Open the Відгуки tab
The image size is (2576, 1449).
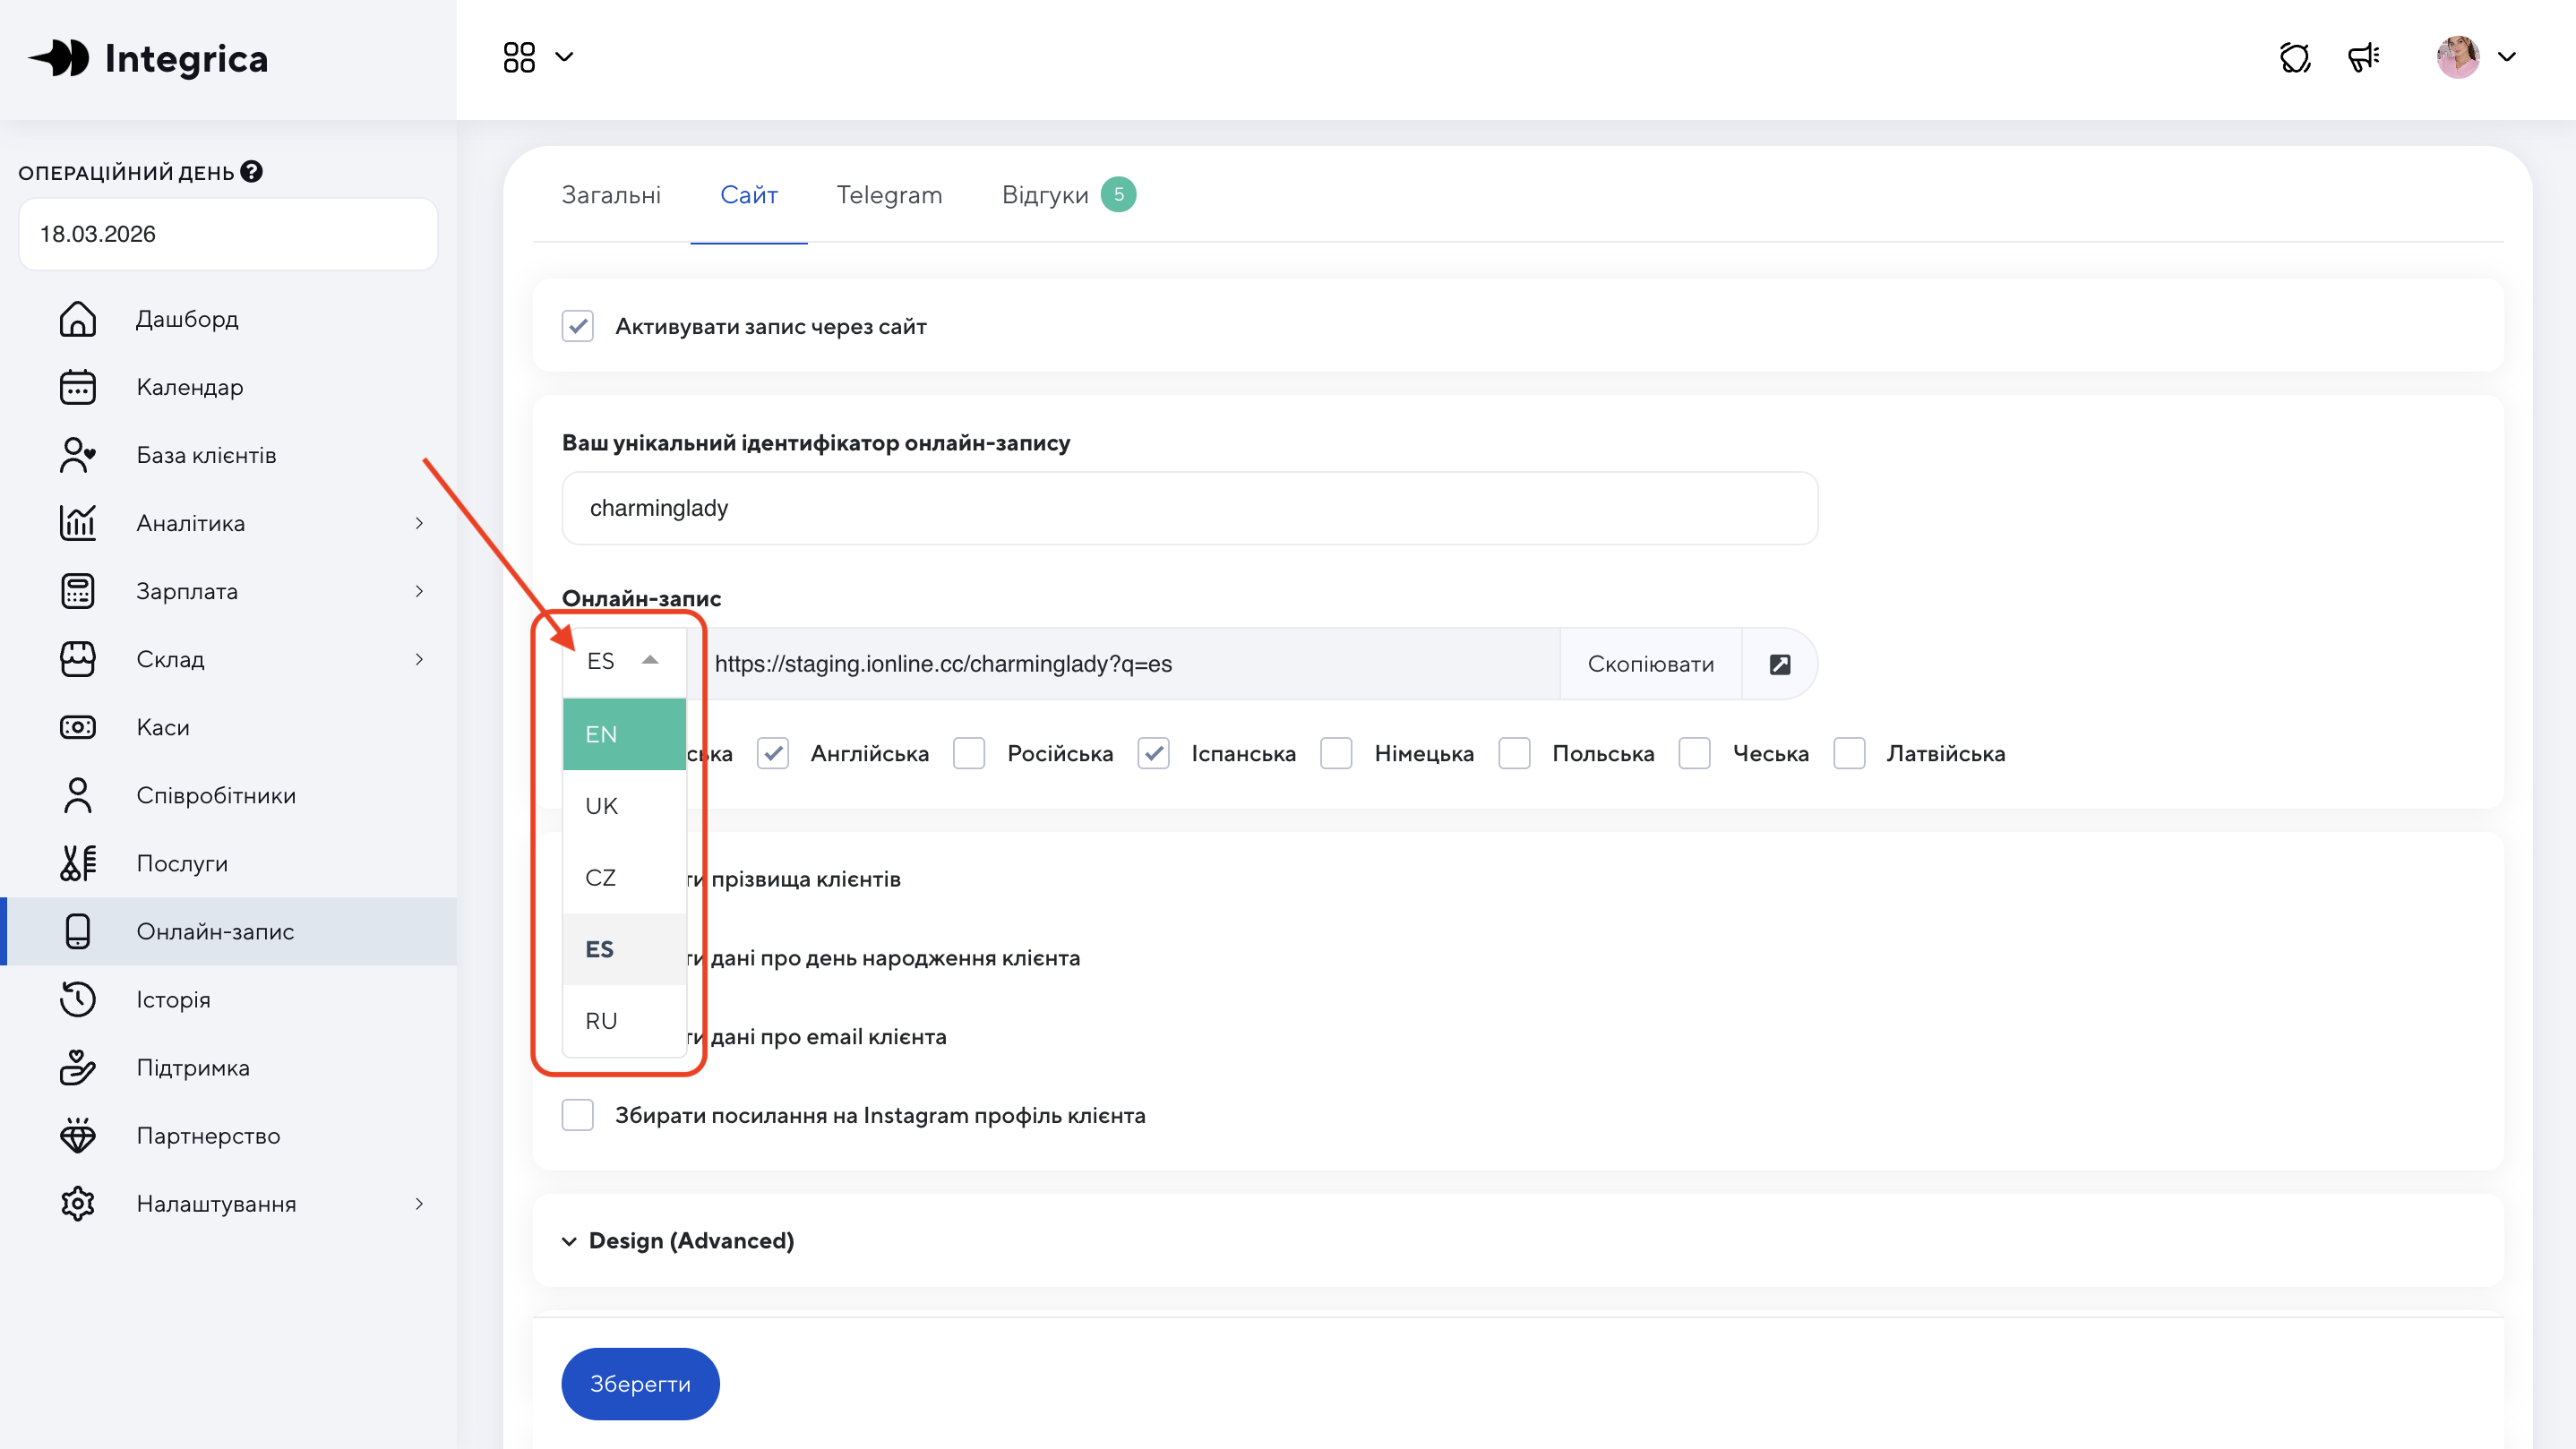point(1045,195)
